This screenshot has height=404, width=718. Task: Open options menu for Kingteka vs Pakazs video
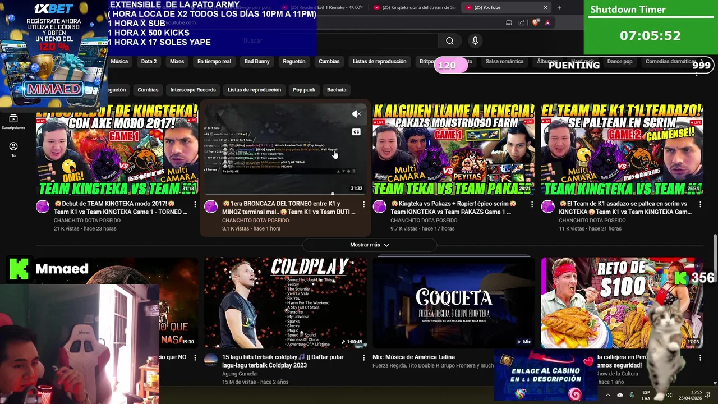click(x=532, y=204)
